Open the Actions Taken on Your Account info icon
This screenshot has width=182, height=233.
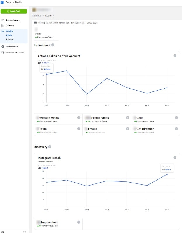174,56
